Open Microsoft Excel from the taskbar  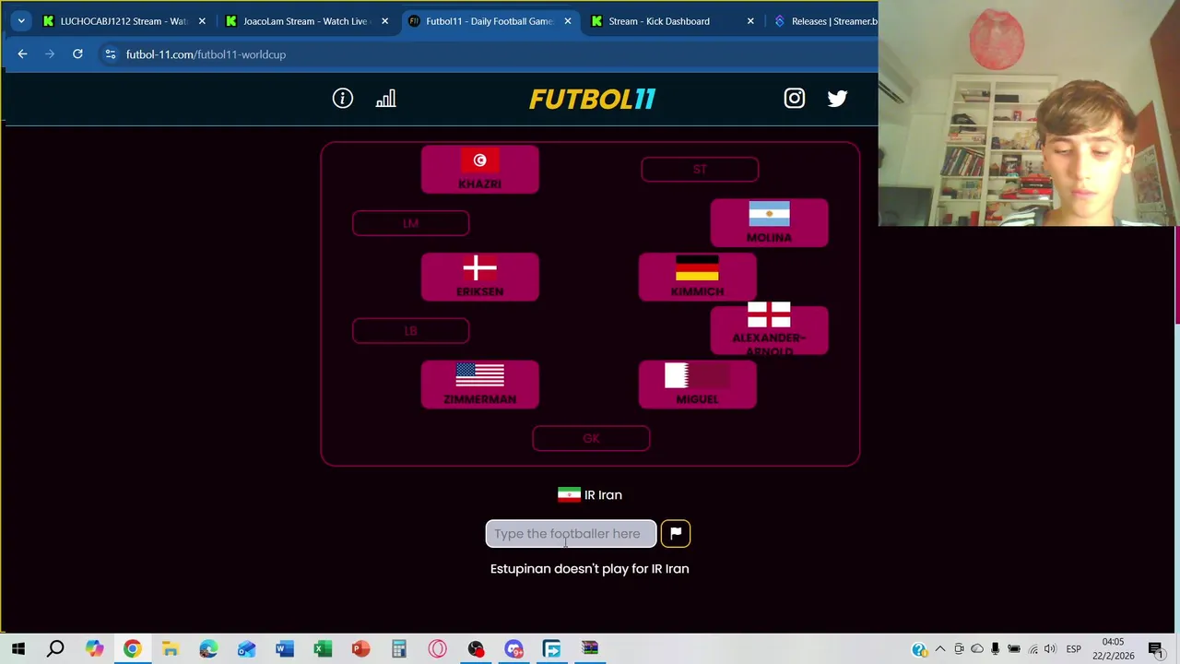click(x=323, y=648)
